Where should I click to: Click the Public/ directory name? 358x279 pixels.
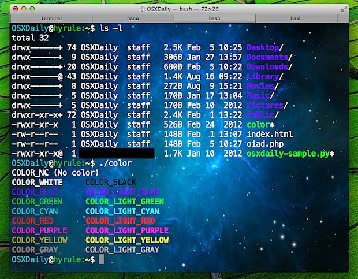pyautogui.click(x=263, y=115)
